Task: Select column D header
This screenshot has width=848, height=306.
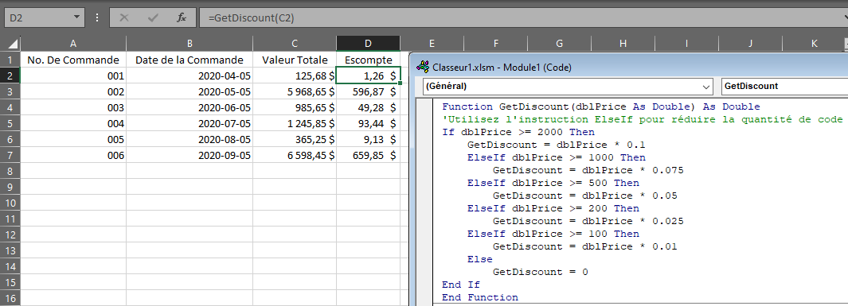Action: [369, 44]
